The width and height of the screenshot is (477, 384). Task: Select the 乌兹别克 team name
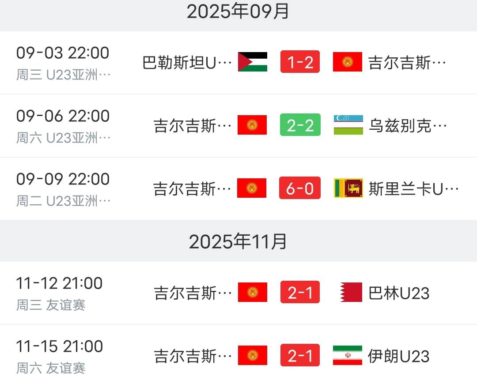pos(408,126)
